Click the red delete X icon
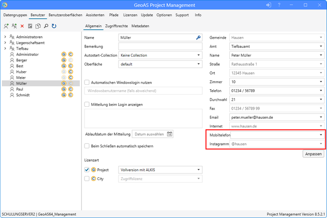 tap(22, 26)
